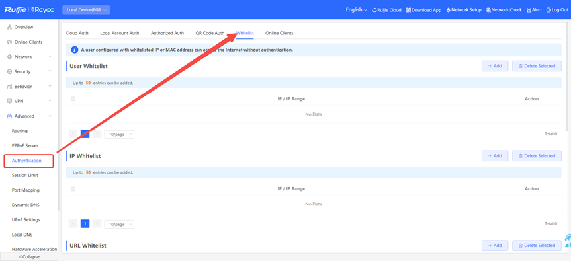Click the IP Whitelist heading text
Viewport: 571px width, 261px height.
(85, 155)
